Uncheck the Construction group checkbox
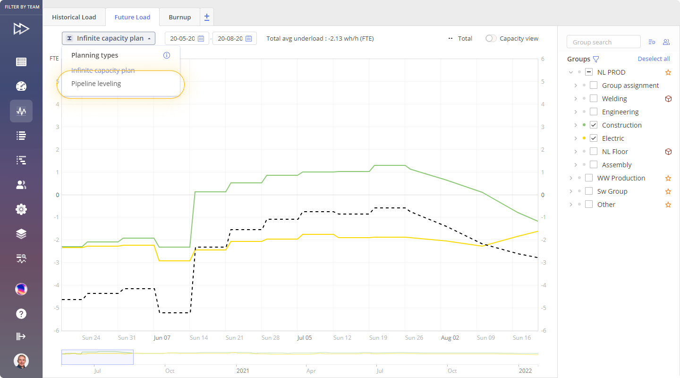Viewport: 680px width, 378px height. (594, 125)
